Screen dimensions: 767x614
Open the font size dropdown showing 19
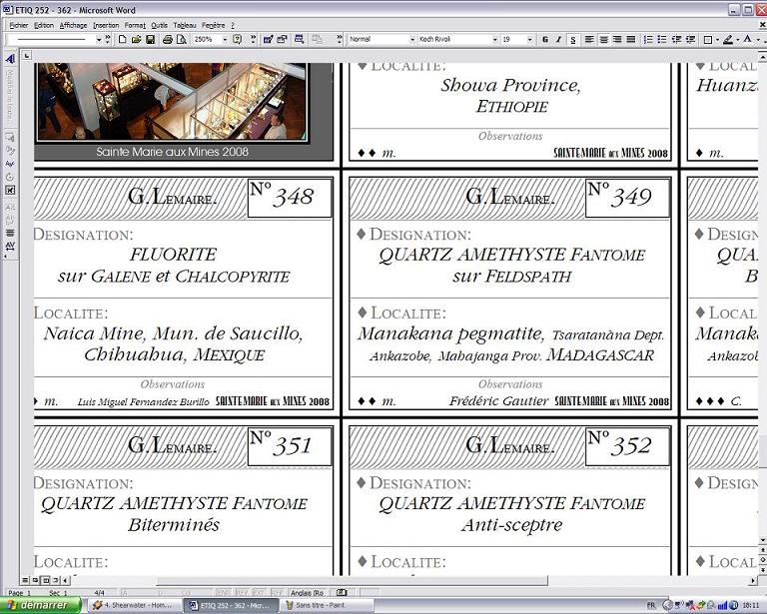[x=529, y=40]
